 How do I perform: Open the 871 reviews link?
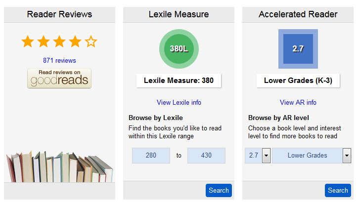tap(59, 61)
